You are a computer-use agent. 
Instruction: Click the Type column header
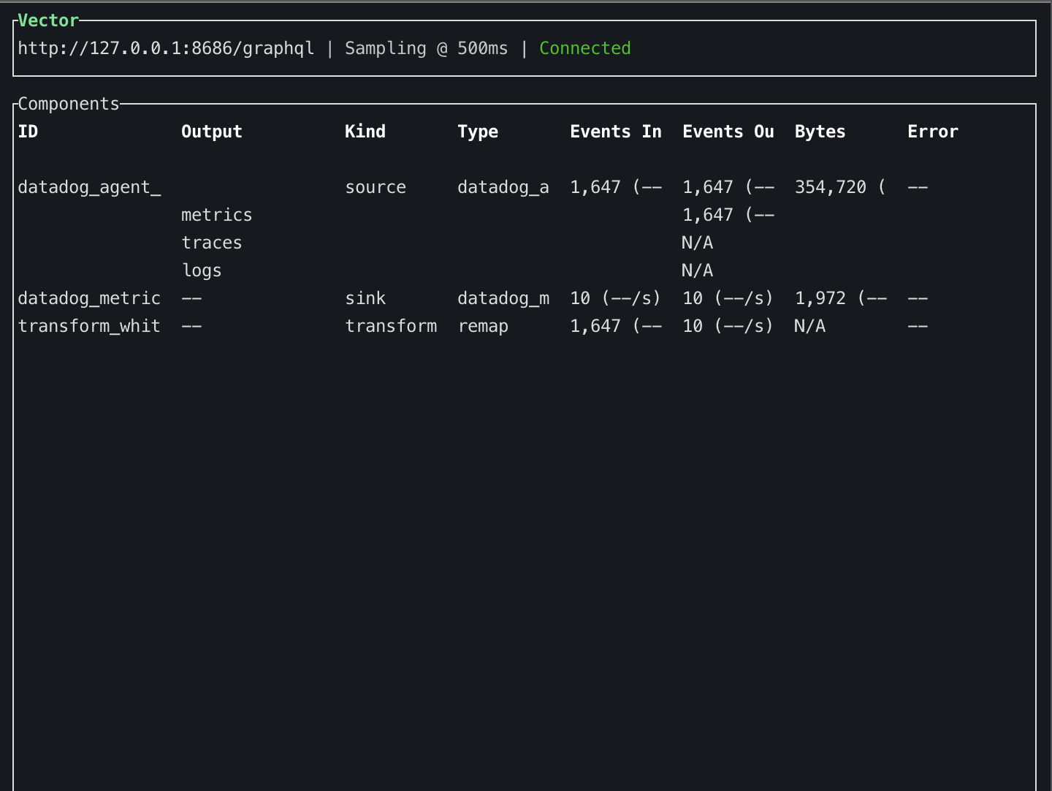coord(478,132)
